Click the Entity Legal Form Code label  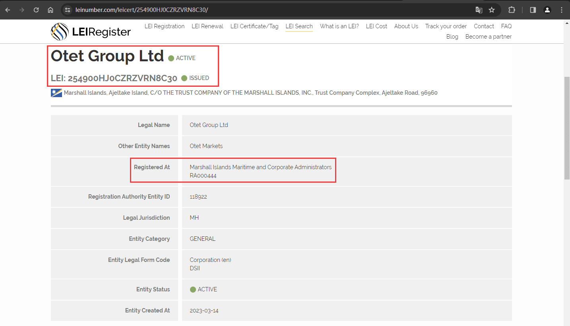pos(139,260)
